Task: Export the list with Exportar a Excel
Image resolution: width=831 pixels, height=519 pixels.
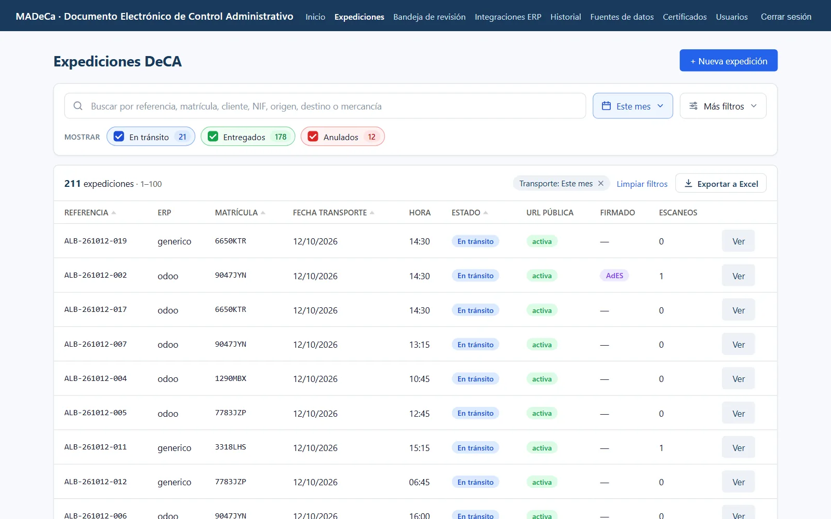Action: point(721,183)
